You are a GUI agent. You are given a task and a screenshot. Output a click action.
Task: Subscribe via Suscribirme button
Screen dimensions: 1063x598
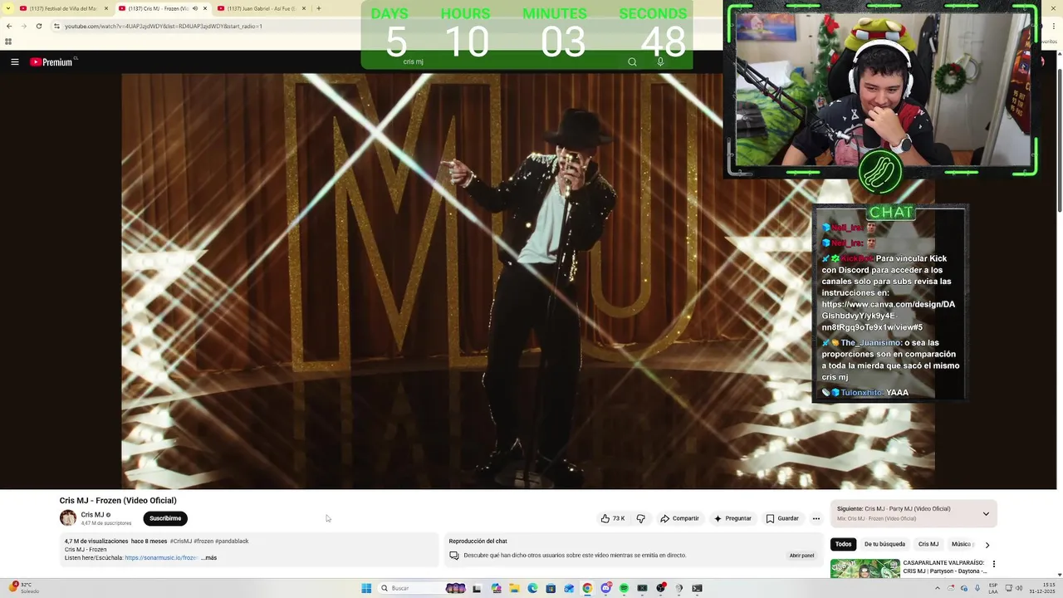(165, 518)
